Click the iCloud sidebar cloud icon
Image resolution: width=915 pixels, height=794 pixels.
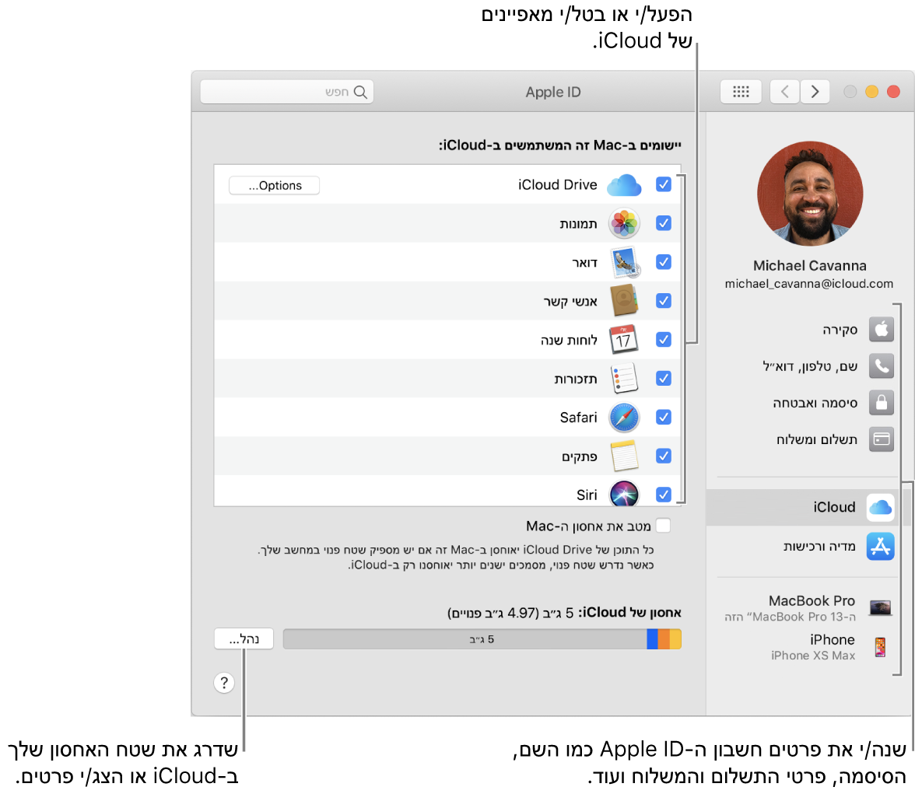tap(881, 507)
